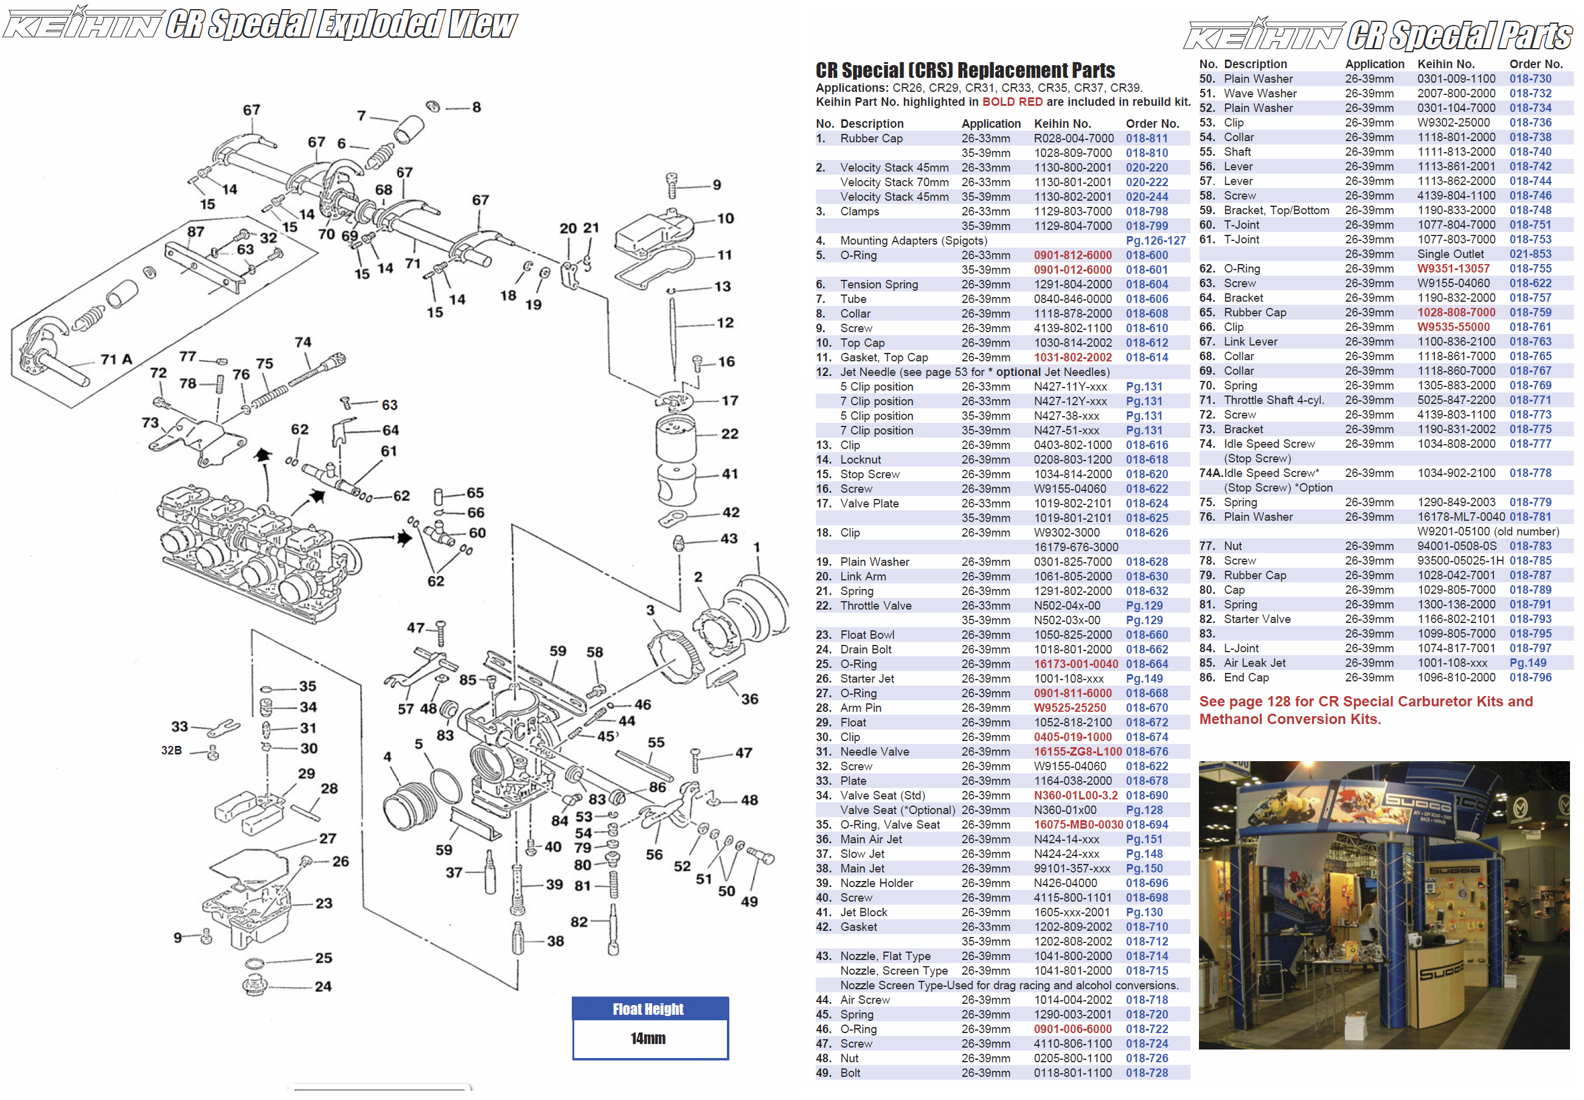Open Pg.149 link in Starter Jet row
Image resolution: width=1584 pixels, height=1100 pixels.
point(1144,679)
